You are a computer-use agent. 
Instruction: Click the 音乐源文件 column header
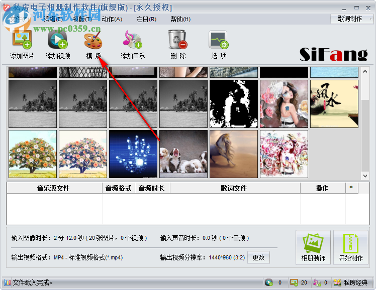pos(54,188)
